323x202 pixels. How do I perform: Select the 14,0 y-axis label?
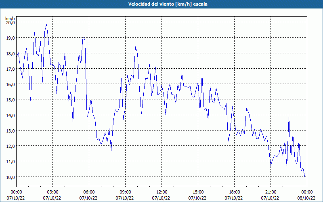pyautogui.click(x=10, y=115)
